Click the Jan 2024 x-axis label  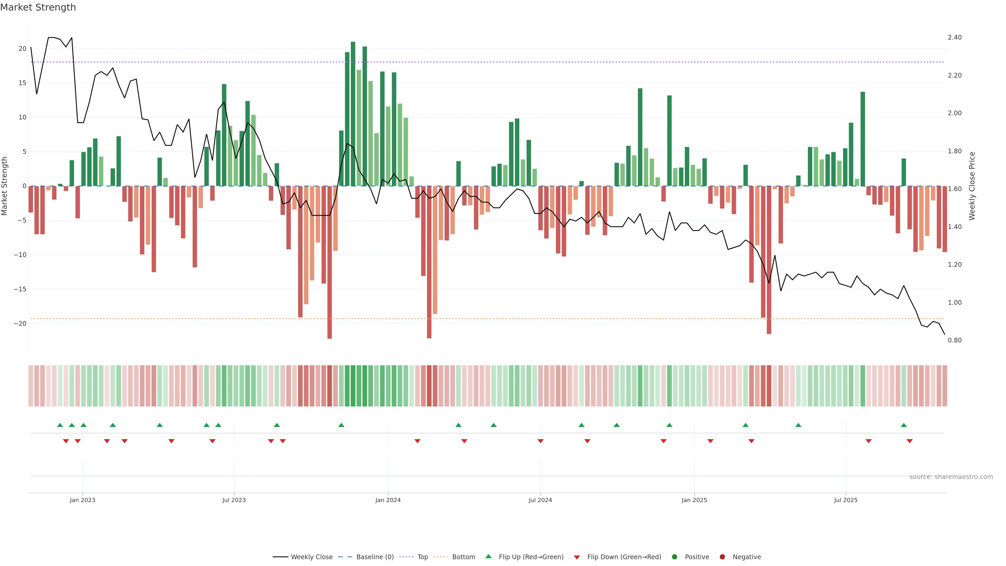coord(388,500)
